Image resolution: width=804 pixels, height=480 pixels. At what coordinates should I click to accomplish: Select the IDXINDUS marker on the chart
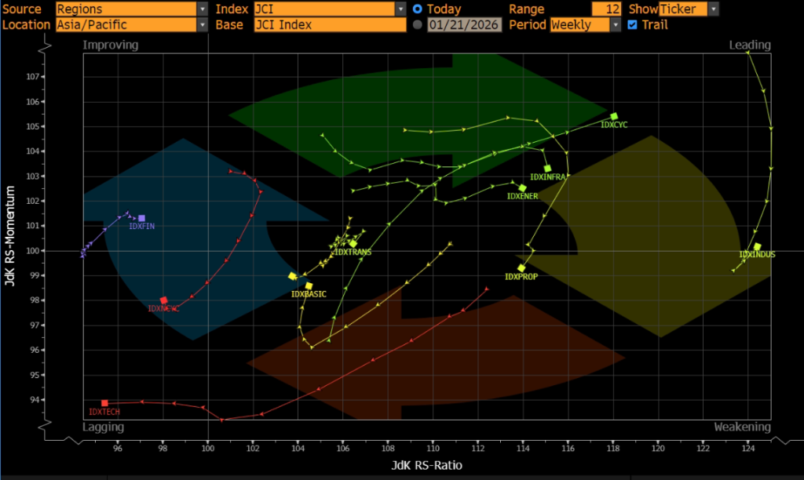(757, 247)
